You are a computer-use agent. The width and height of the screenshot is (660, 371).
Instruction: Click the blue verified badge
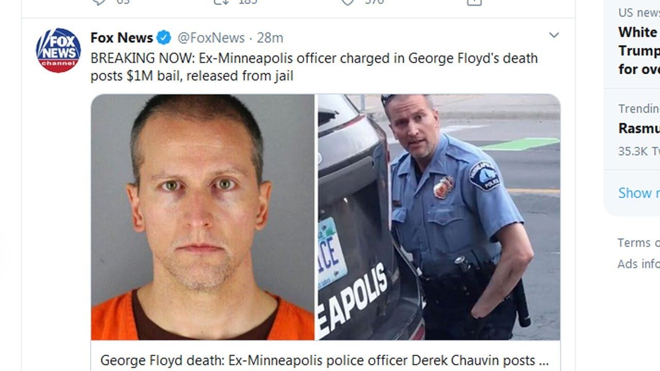coord(164,38)
